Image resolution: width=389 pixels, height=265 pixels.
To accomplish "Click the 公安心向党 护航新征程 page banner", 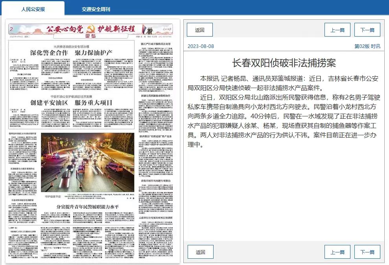I will coord(90,29).
